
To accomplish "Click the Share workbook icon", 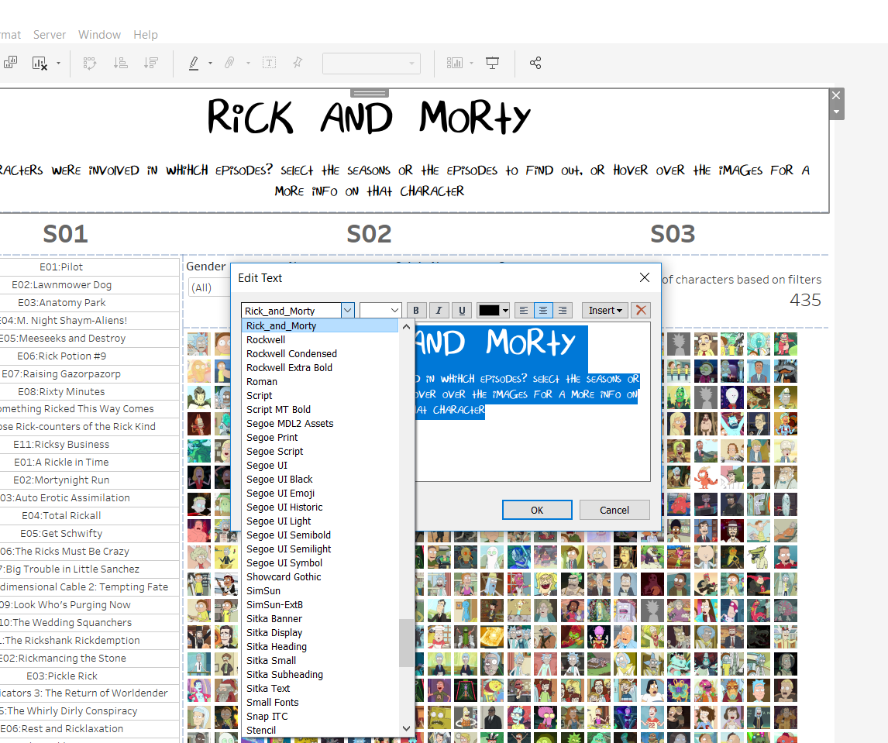I will pyautogui.click(x=535, y=63).
